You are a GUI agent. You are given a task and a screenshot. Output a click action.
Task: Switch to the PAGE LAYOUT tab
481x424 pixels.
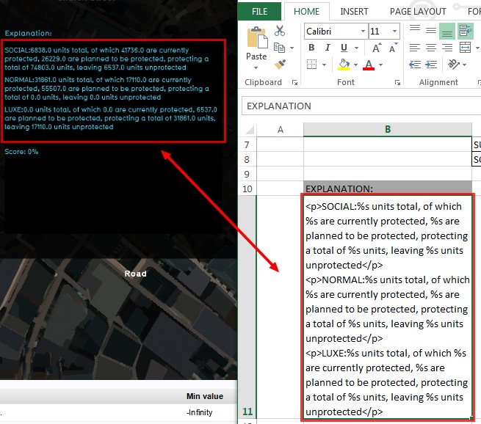418,11
